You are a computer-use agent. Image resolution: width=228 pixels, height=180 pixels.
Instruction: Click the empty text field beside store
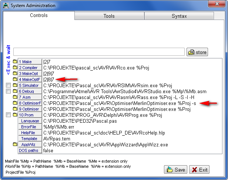(99, 52)
